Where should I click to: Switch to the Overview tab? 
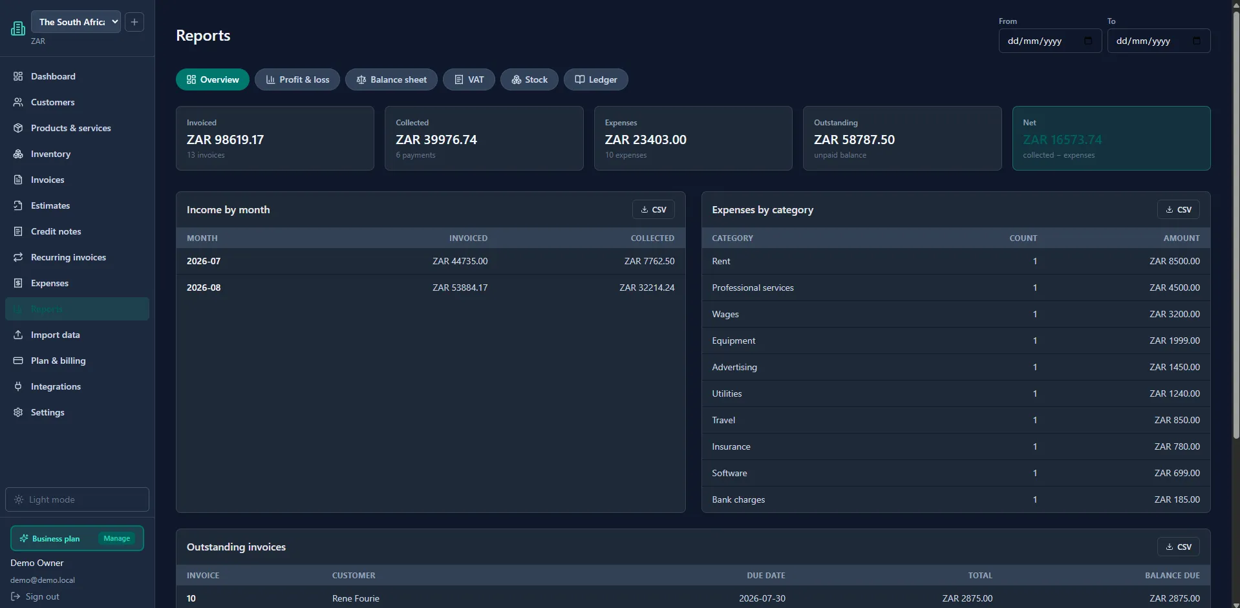coord(213,79)
